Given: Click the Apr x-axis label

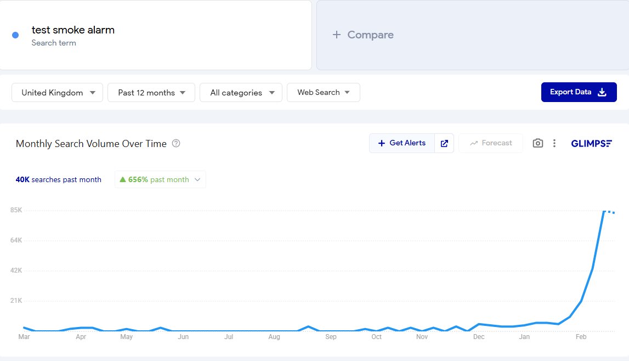Looking at the screenshot, I should (x=81, y=337).
